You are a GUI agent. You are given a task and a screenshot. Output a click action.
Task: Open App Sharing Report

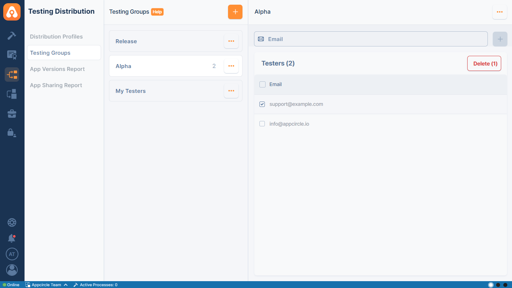pyautogui.click(x=56, y=85)
